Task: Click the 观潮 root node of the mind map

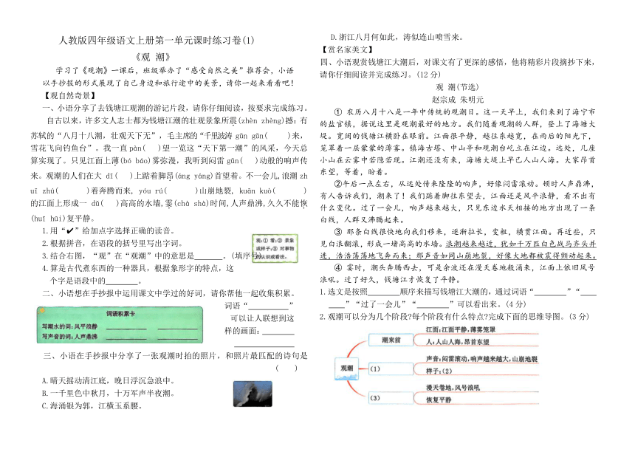Action: [346, 369]
